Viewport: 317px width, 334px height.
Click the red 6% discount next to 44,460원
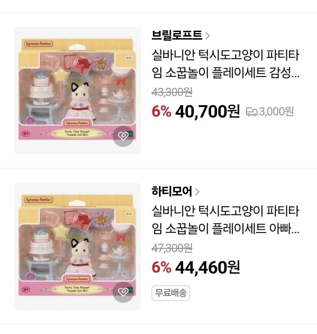(x=161, y=268)
